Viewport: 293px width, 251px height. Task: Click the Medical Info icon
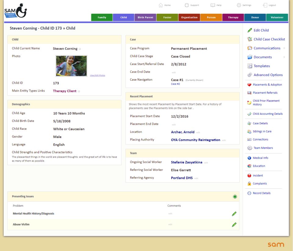click(249, 158)
